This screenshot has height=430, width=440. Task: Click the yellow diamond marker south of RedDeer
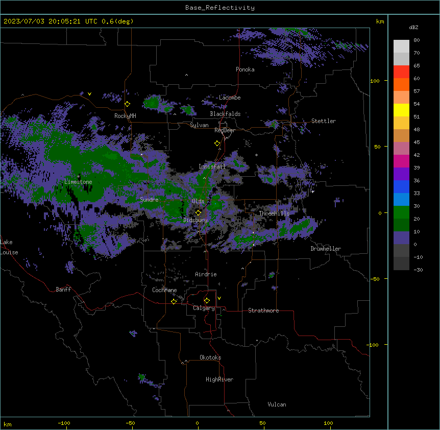coord(217,144)
